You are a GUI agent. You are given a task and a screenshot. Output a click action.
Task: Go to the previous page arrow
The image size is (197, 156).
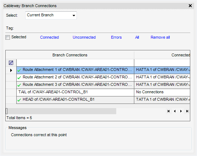pos(175,111)
